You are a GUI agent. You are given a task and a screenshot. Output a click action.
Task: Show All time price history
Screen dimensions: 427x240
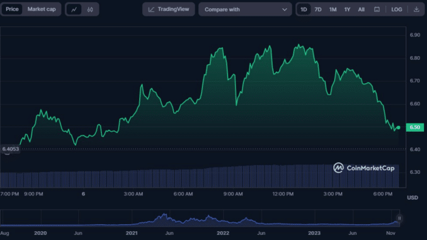(x=361, y=9)
